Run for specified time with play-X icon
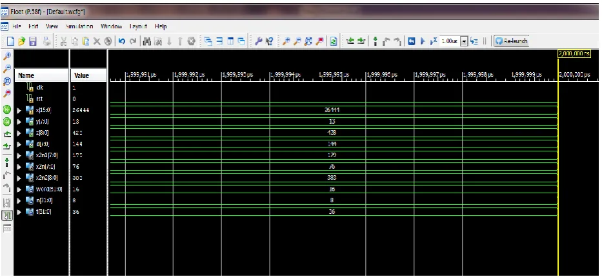This screenshot has height=277, width=602. coord(434,41)
